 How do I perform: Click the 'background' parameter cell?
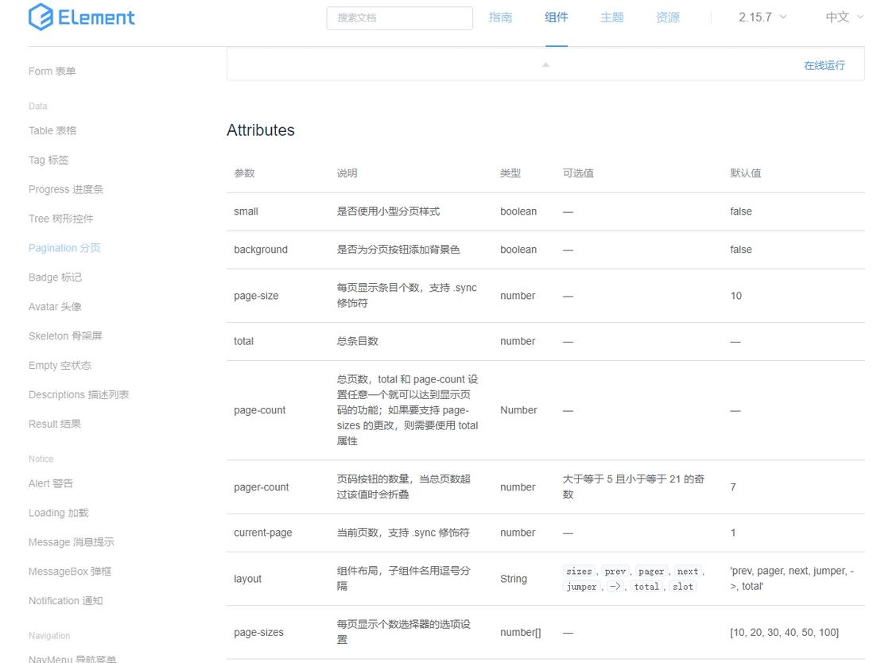(261, 250)
